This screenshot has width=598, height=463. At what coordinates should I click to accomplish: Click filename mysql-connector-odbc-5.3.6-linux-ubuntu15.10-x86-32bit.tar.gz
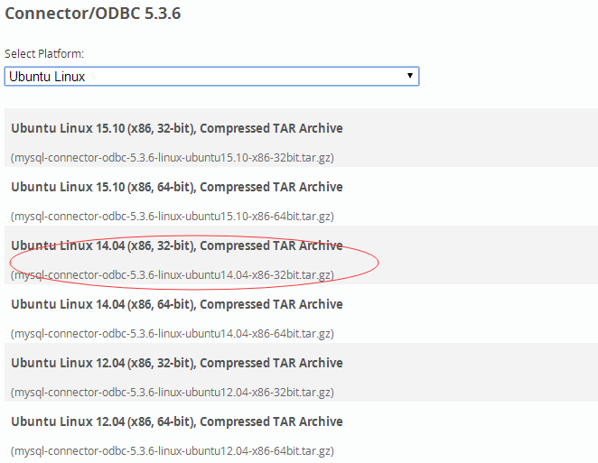pos(173,158)
